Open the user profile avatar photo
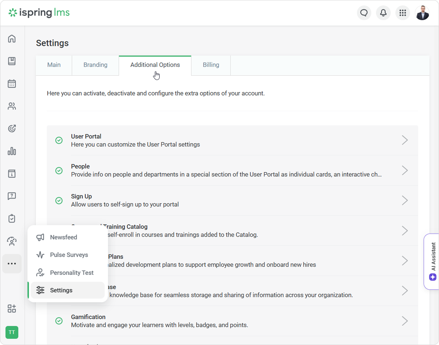This screenshot has height=345, width=439. coord(422,13)
